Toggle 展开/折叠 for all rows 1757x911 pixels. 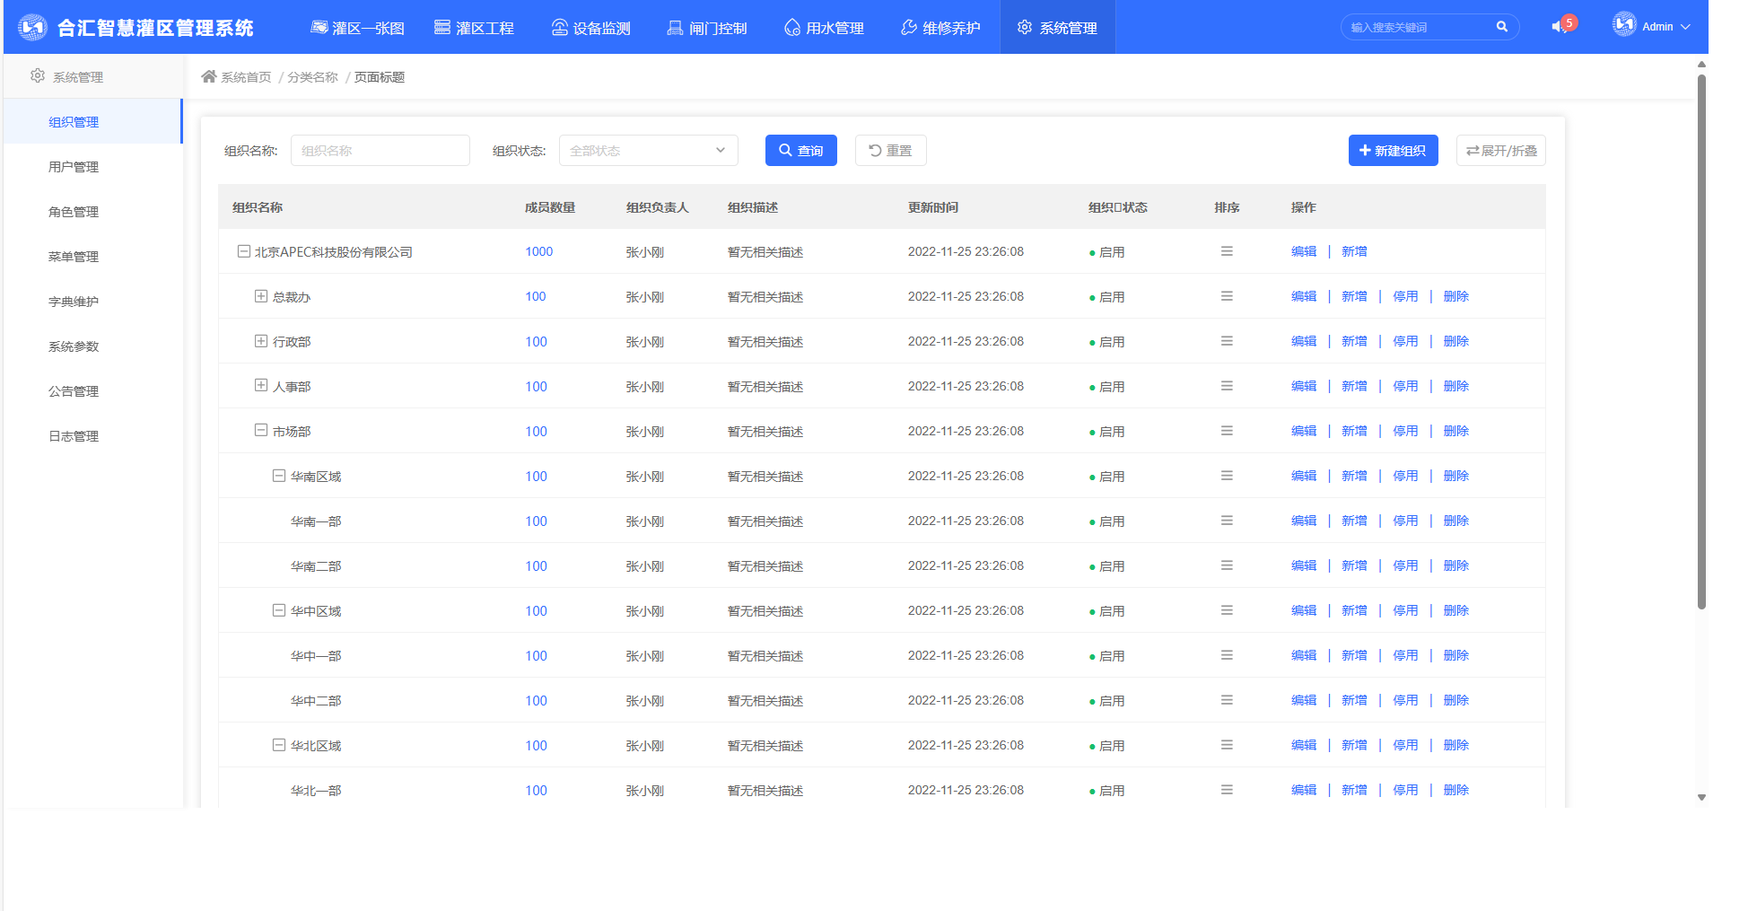pos(1500,151)
